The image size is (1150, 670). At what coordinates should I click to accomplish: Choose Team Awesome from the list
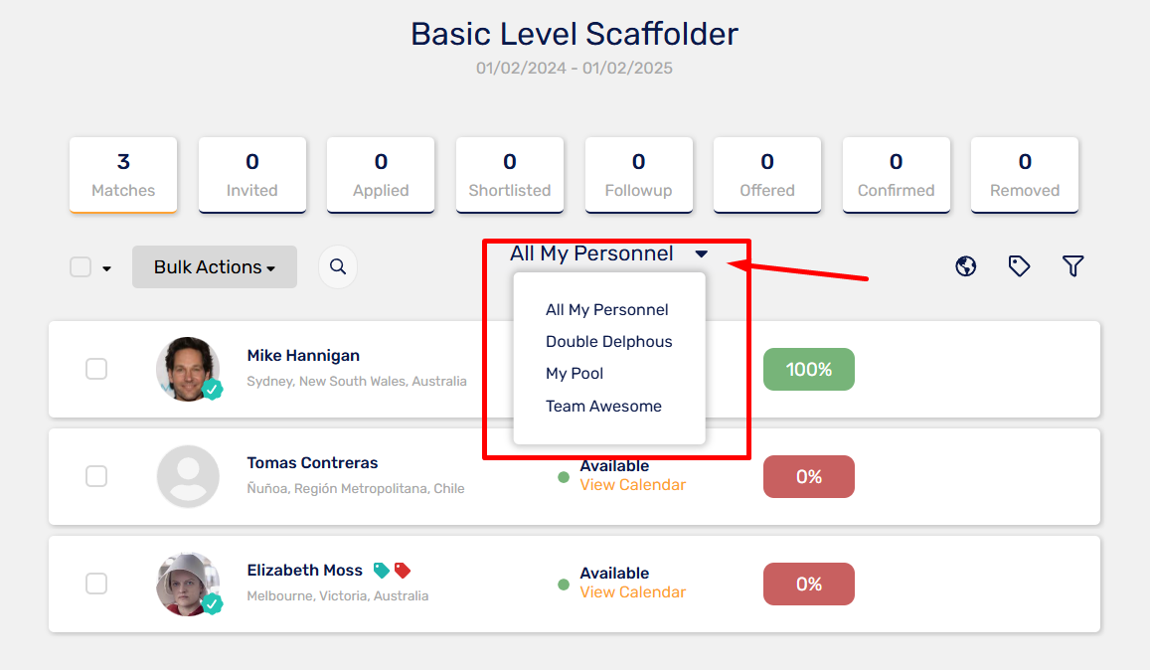[x=603, y=406]
